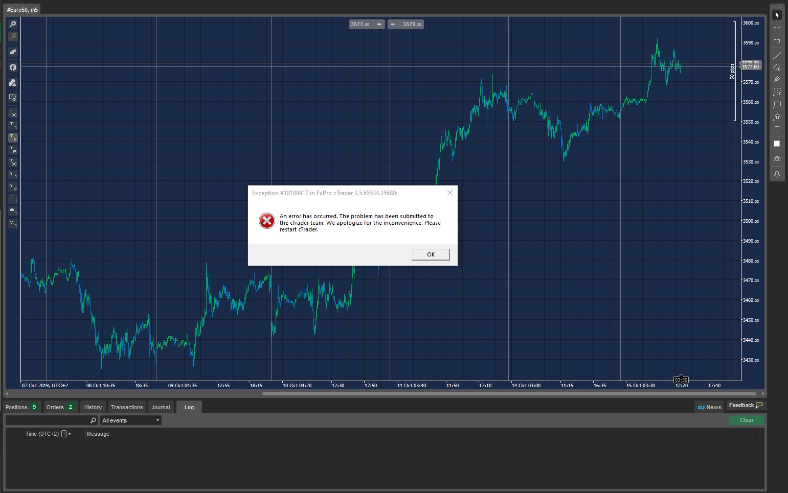Select the Log tab
Viewport: 788px width, 493px height.
click(x=189, y=407)
